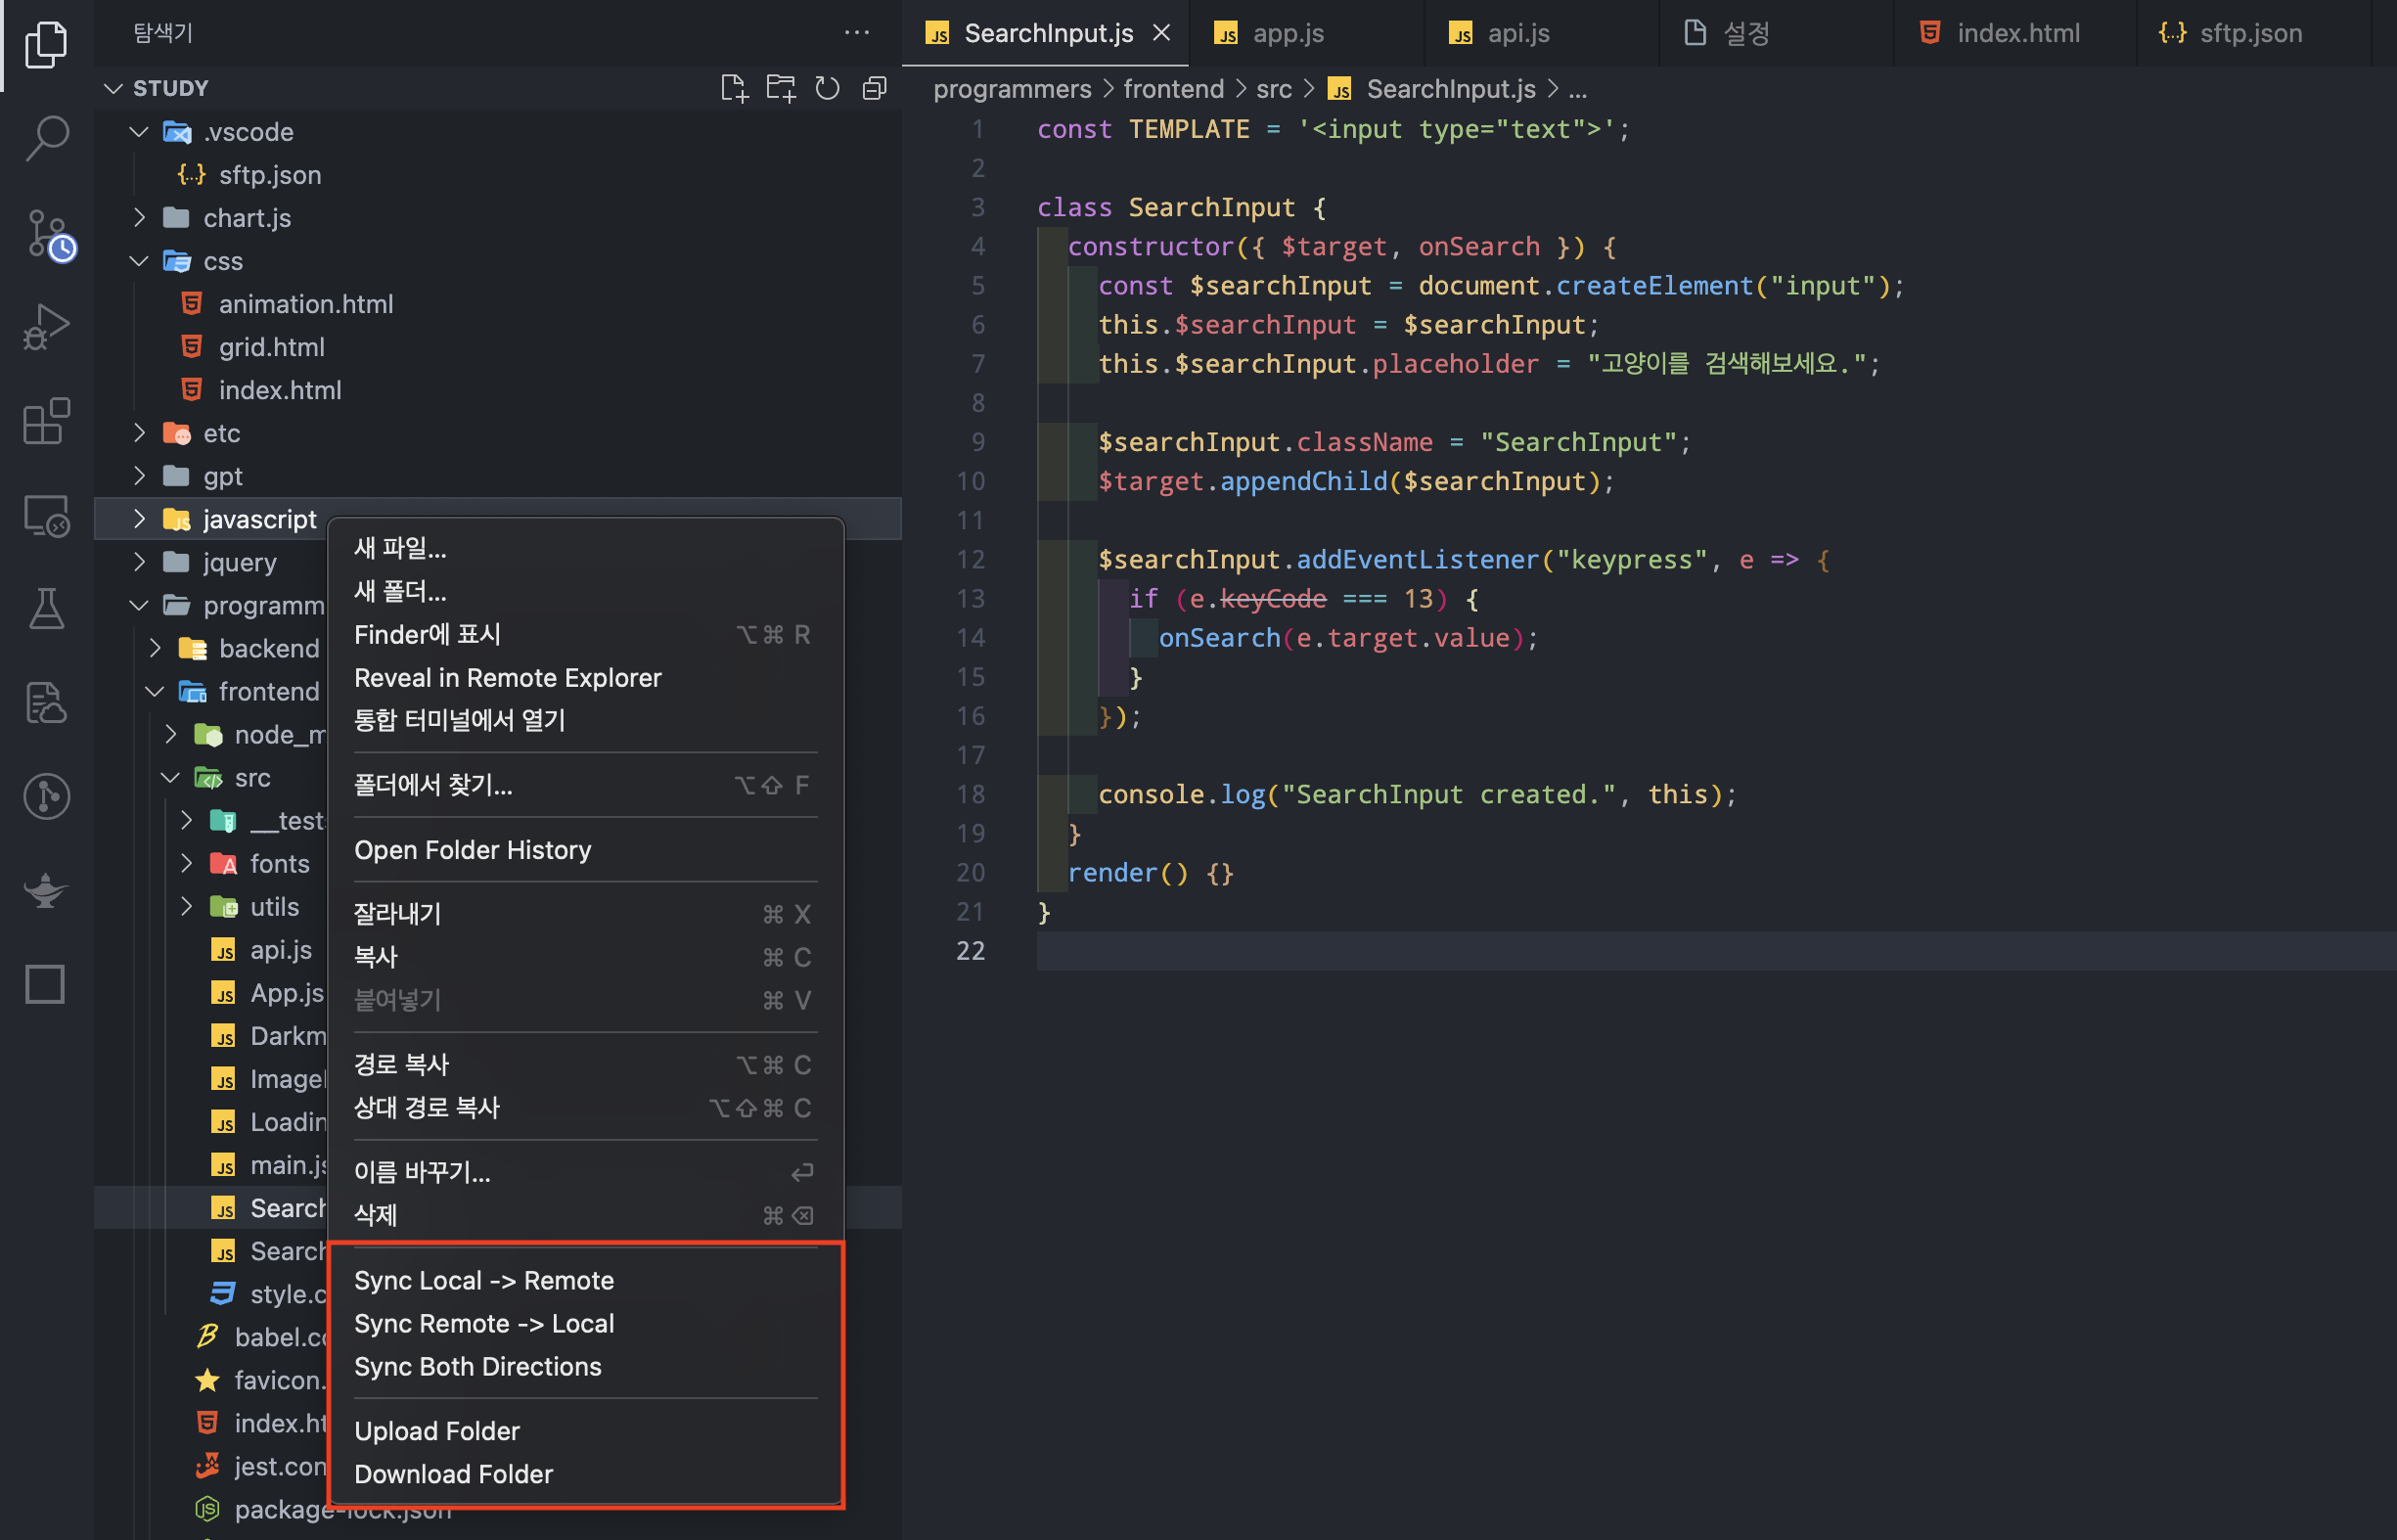Collapse the css folder
Screen dimensions: 2397x1540
[x=139, y=261]
